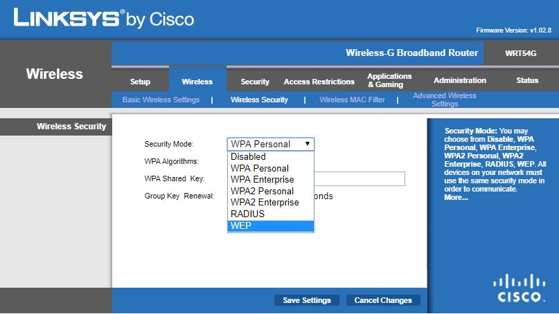Click the Cancel Changes button

click(x=383, y=300)
